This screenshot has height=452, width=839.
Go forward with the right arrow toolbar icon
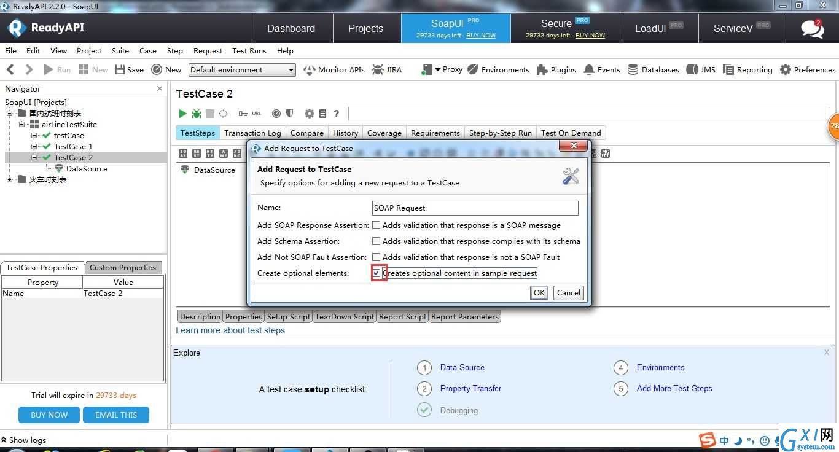(x=29, y=69)
